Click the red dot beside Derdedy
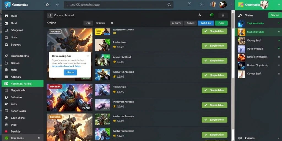The width and height of the screenshot is (282, 141). (x=6, y=131)
